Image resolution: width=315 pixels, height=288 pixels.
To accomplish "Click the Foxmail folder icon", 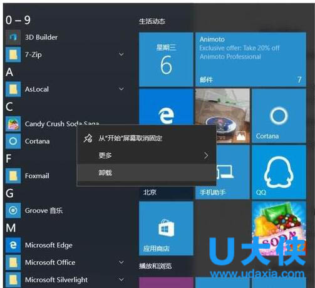I will click(13, 176).
